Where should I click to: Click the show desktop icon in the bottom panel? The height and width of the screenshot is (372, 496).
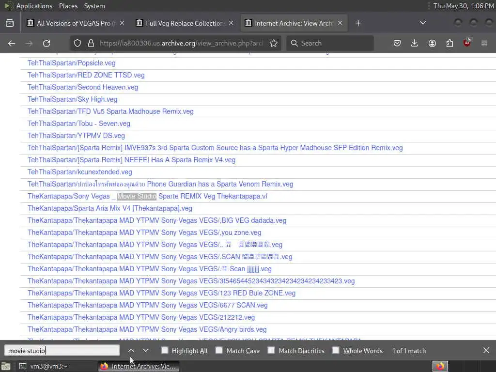(6, 366)
